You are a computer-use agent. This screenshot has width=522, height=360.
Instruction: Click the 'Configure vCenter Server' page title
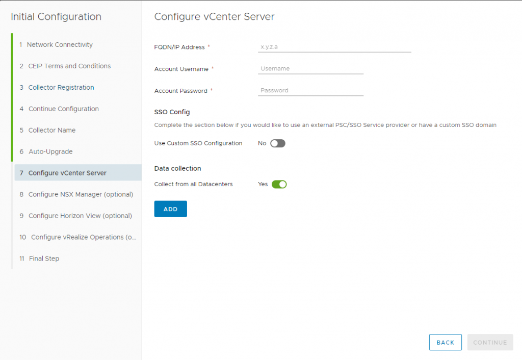214,17
